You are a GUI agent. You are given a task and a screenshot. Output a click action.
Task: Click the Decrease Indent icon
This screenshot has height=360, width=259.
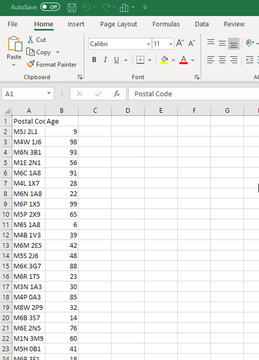click(x=250, y=60)
